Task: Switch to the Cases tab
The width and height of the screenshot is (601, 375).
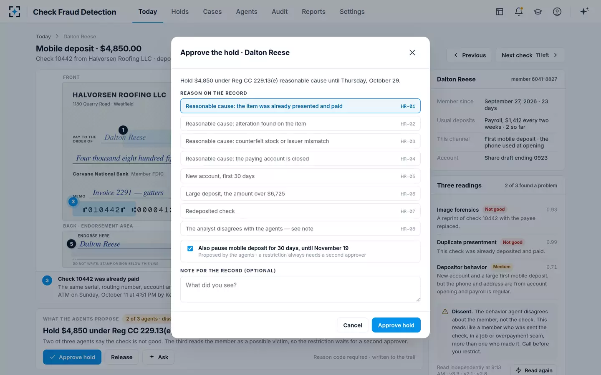Action: pyautogui.click(x=212, y=12)
